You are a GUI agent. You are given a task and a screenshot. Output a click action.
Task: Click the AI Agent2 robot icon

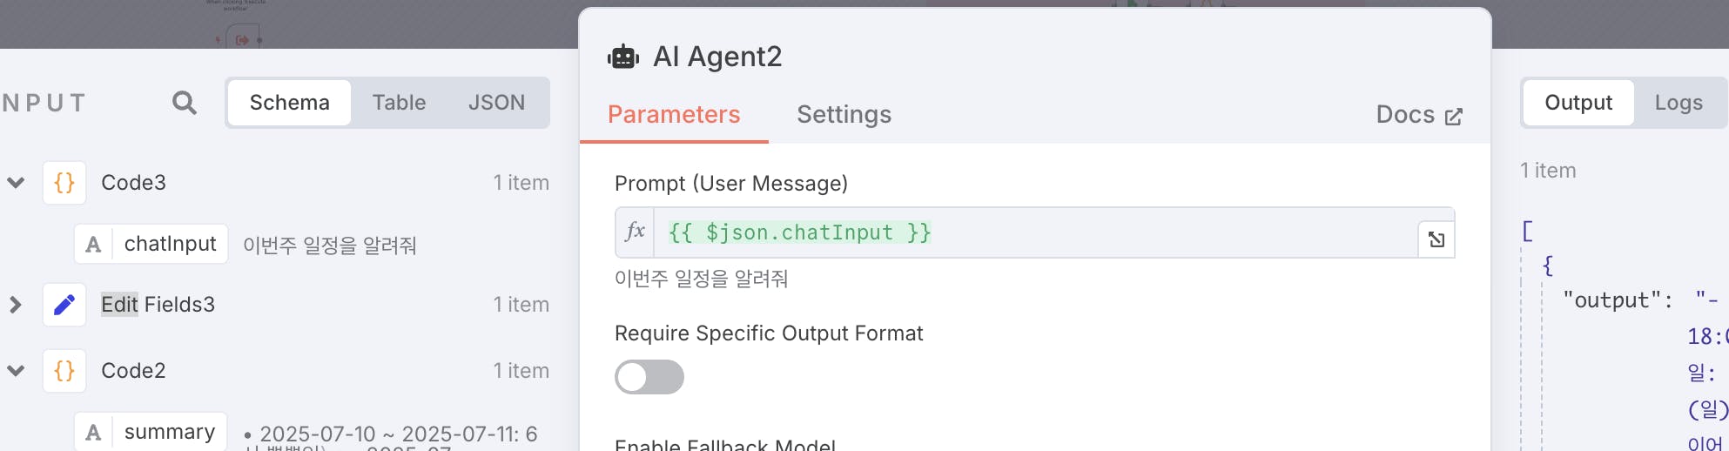click(623, 57)
